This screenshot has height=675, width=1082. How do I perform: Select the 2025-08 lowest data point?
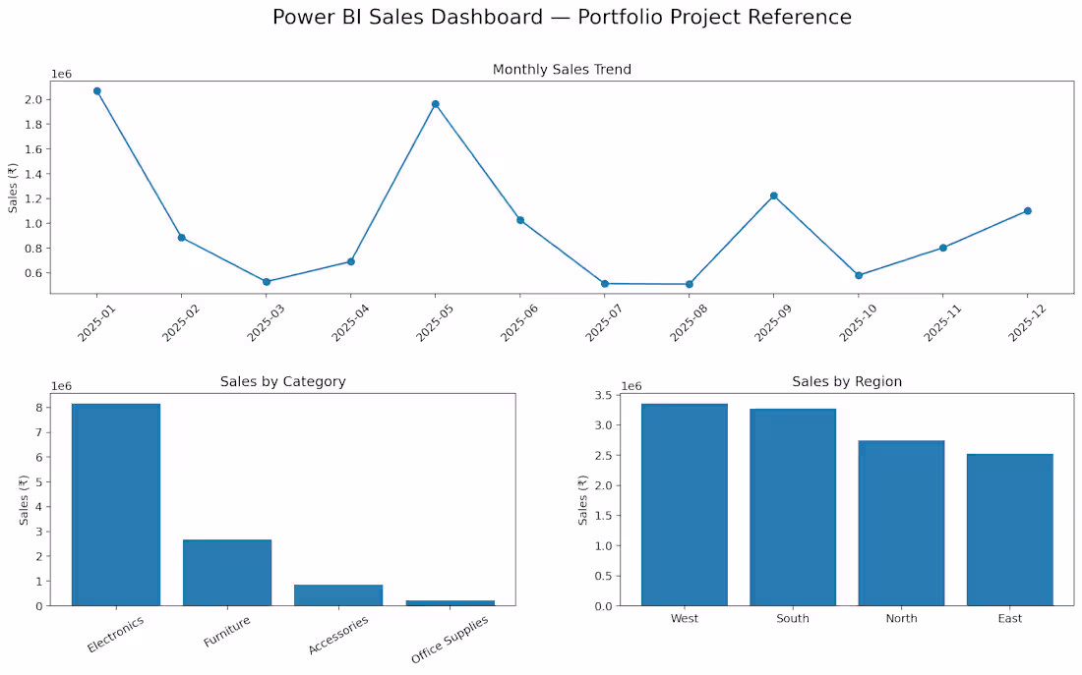coord(690,284)
